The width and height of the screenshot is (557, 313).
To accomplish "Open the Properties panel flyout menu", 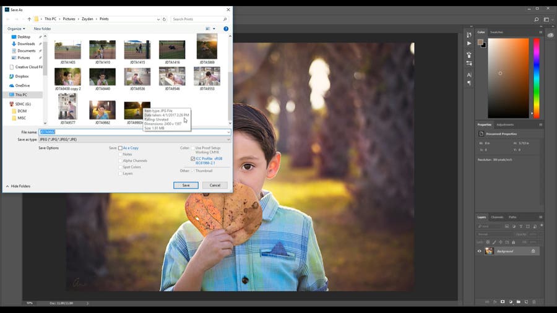I will [x=541, y=124].
